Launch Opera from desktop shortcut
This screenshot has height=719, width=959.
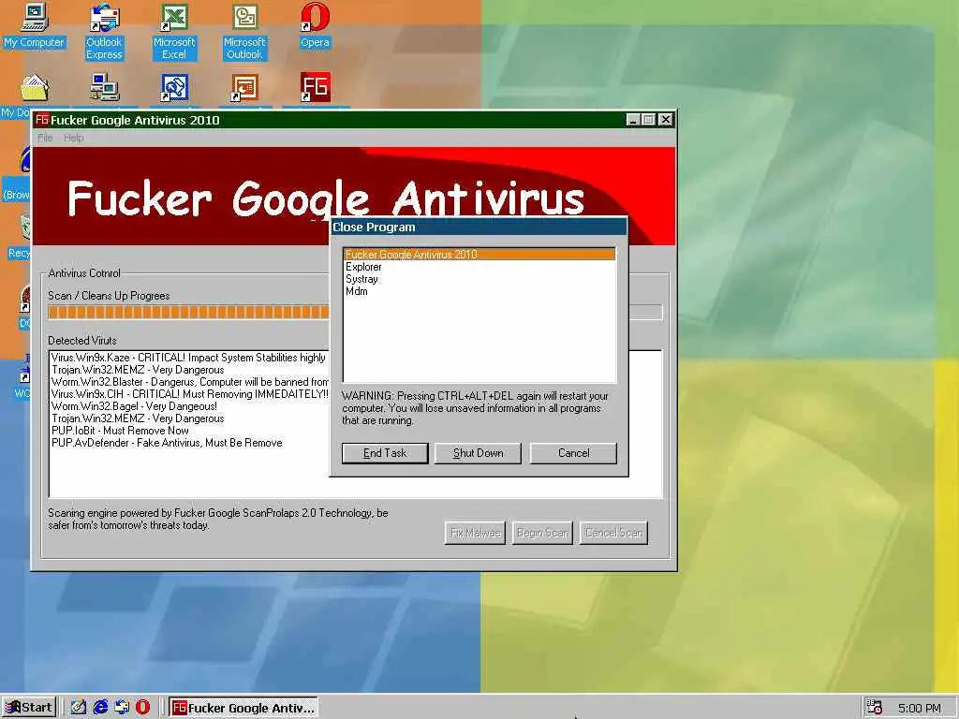click(x=315, y=24)
